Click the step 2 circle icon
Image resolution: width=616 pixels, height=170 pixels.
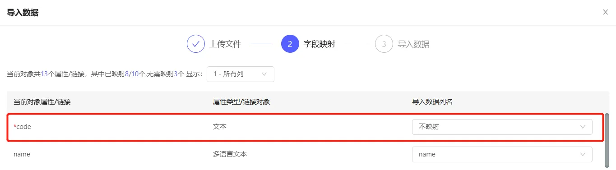[x=290, y=44]
